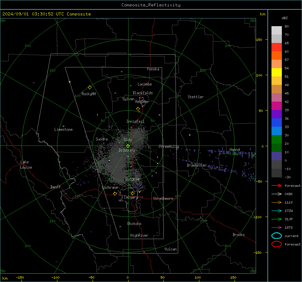Click the HighRiver label
Screen dimensions: 302x282
point(139,235)
